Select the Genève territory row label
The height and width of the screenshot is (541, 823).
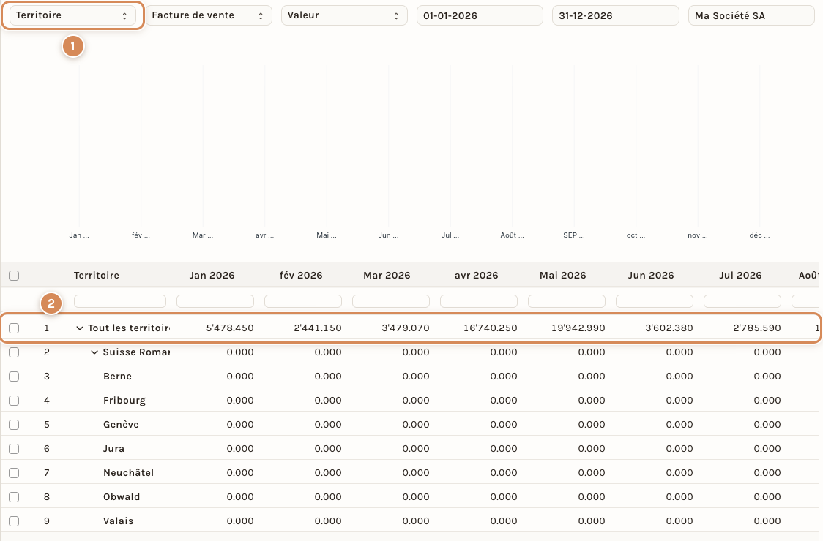tap(122, 425)
